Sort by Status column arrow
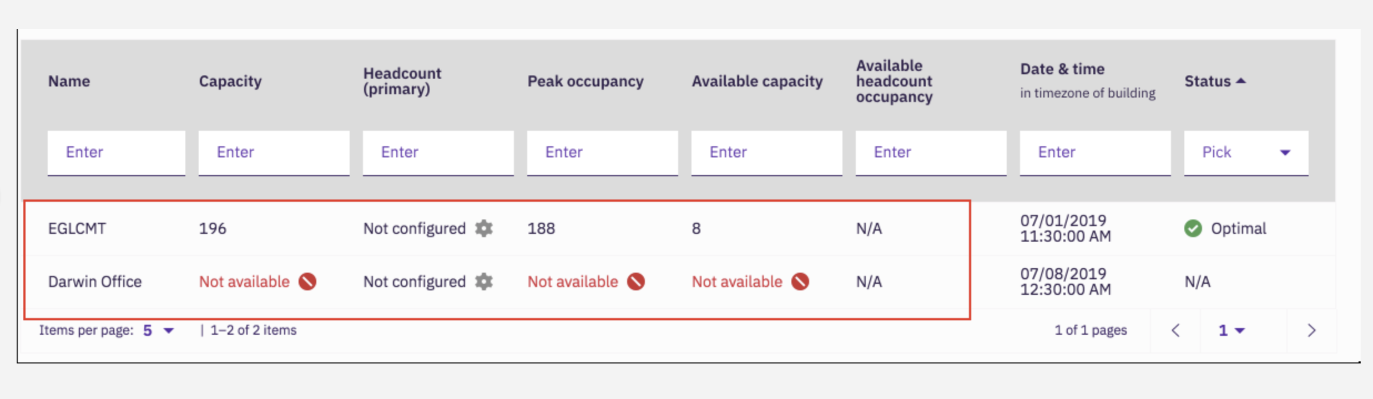 [1241, 81]
